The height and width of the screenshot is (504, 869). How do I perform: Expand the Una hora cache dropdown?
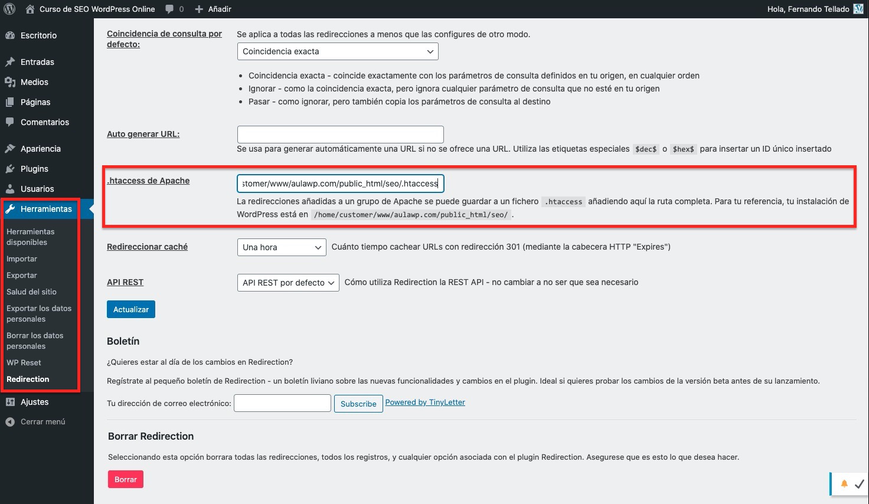(x=282, y=247)
